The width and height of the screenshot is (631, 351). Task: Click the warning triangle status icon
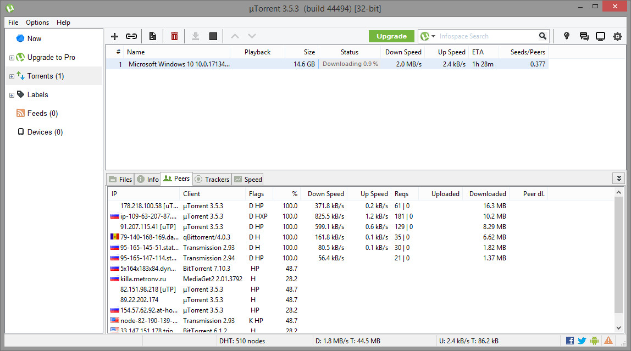click(608, 341)
